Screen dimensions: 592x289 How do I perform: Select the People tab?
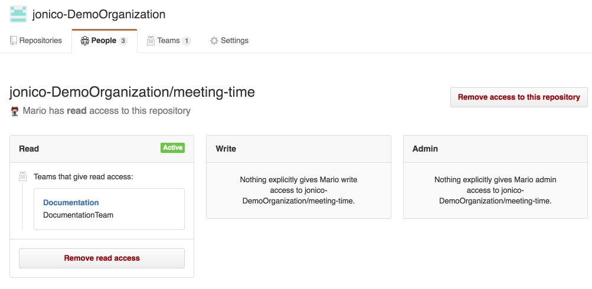pyautogui.click(x=104, y=41)
